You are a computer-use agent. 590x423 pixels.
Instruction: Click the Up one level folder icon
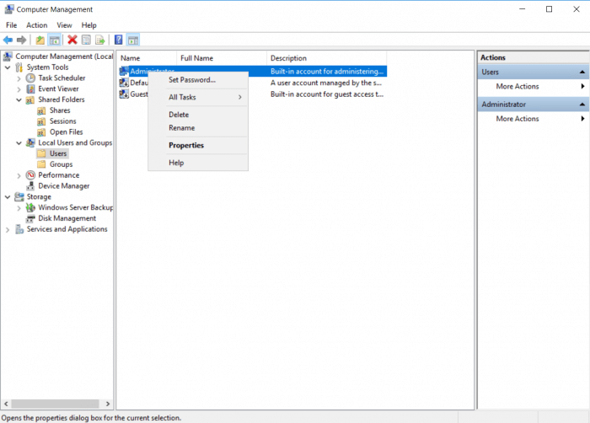(x=40, y=40)
